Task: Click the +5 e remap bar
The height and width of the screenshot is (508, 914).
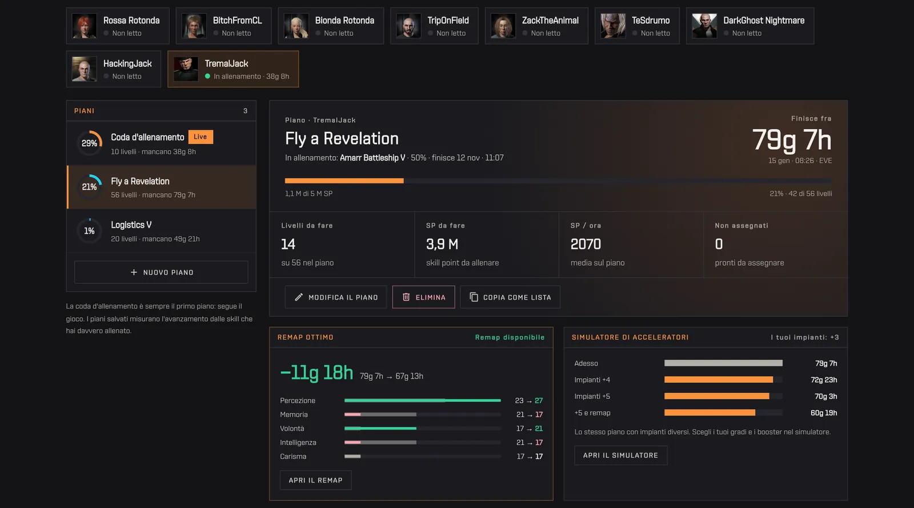Action: click(723, 413)
